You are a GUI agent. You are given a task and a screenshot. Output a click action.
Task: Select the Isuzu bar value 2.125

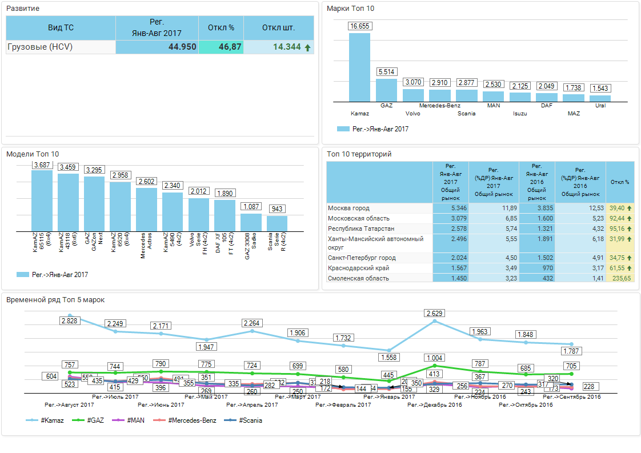pyautogui.click(x=520, y=86)
